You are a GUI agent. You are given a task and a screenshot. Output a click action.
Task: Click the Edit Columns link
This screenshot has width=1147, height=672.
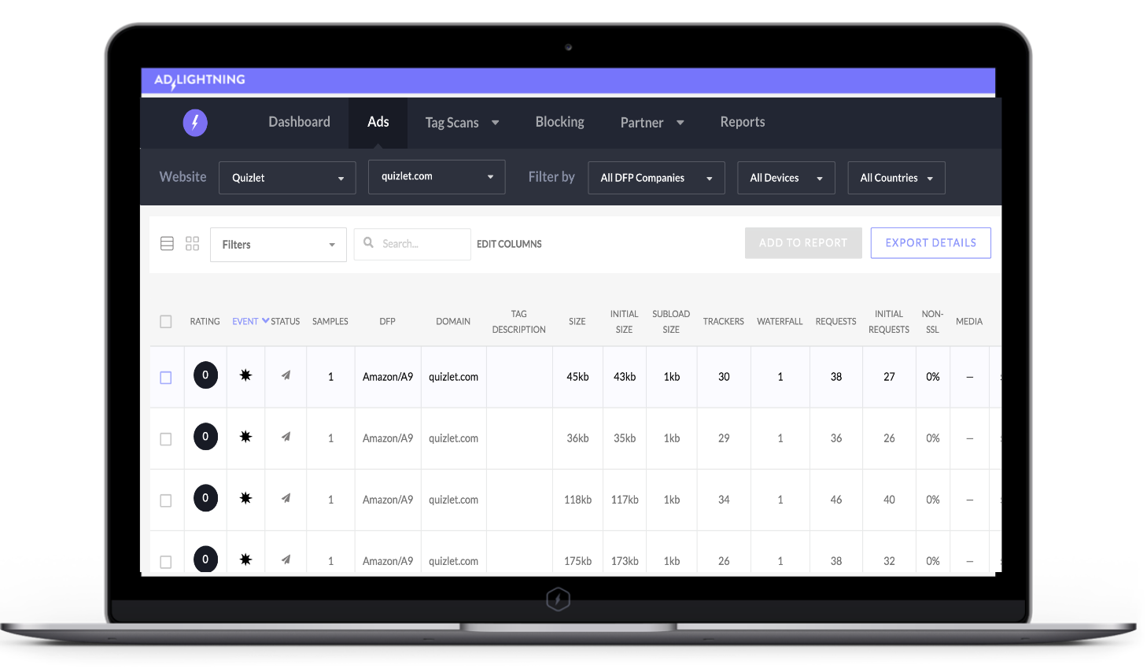click(x=509, y=244)
